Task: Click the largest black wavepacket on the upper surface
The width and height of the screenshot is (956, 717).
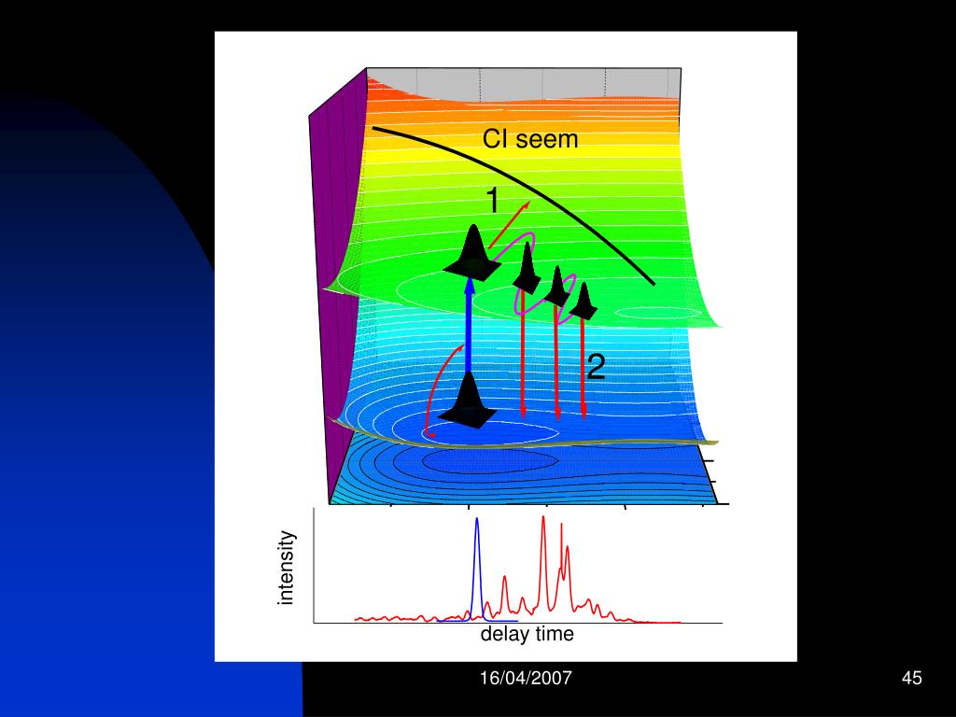Action: pyautogui.click(x=473, y=252)
